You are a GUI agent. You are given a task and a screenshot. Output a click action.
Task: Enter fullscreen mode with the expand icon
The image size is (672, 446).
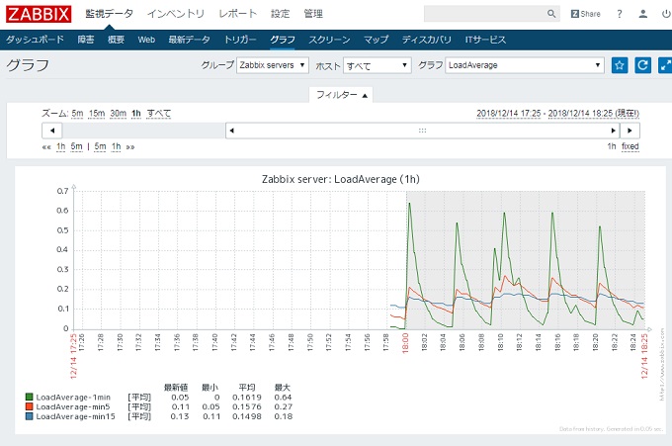663,65
